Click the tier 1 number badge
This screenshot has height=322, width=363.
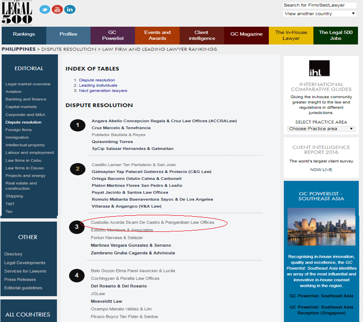click(77, 125)
